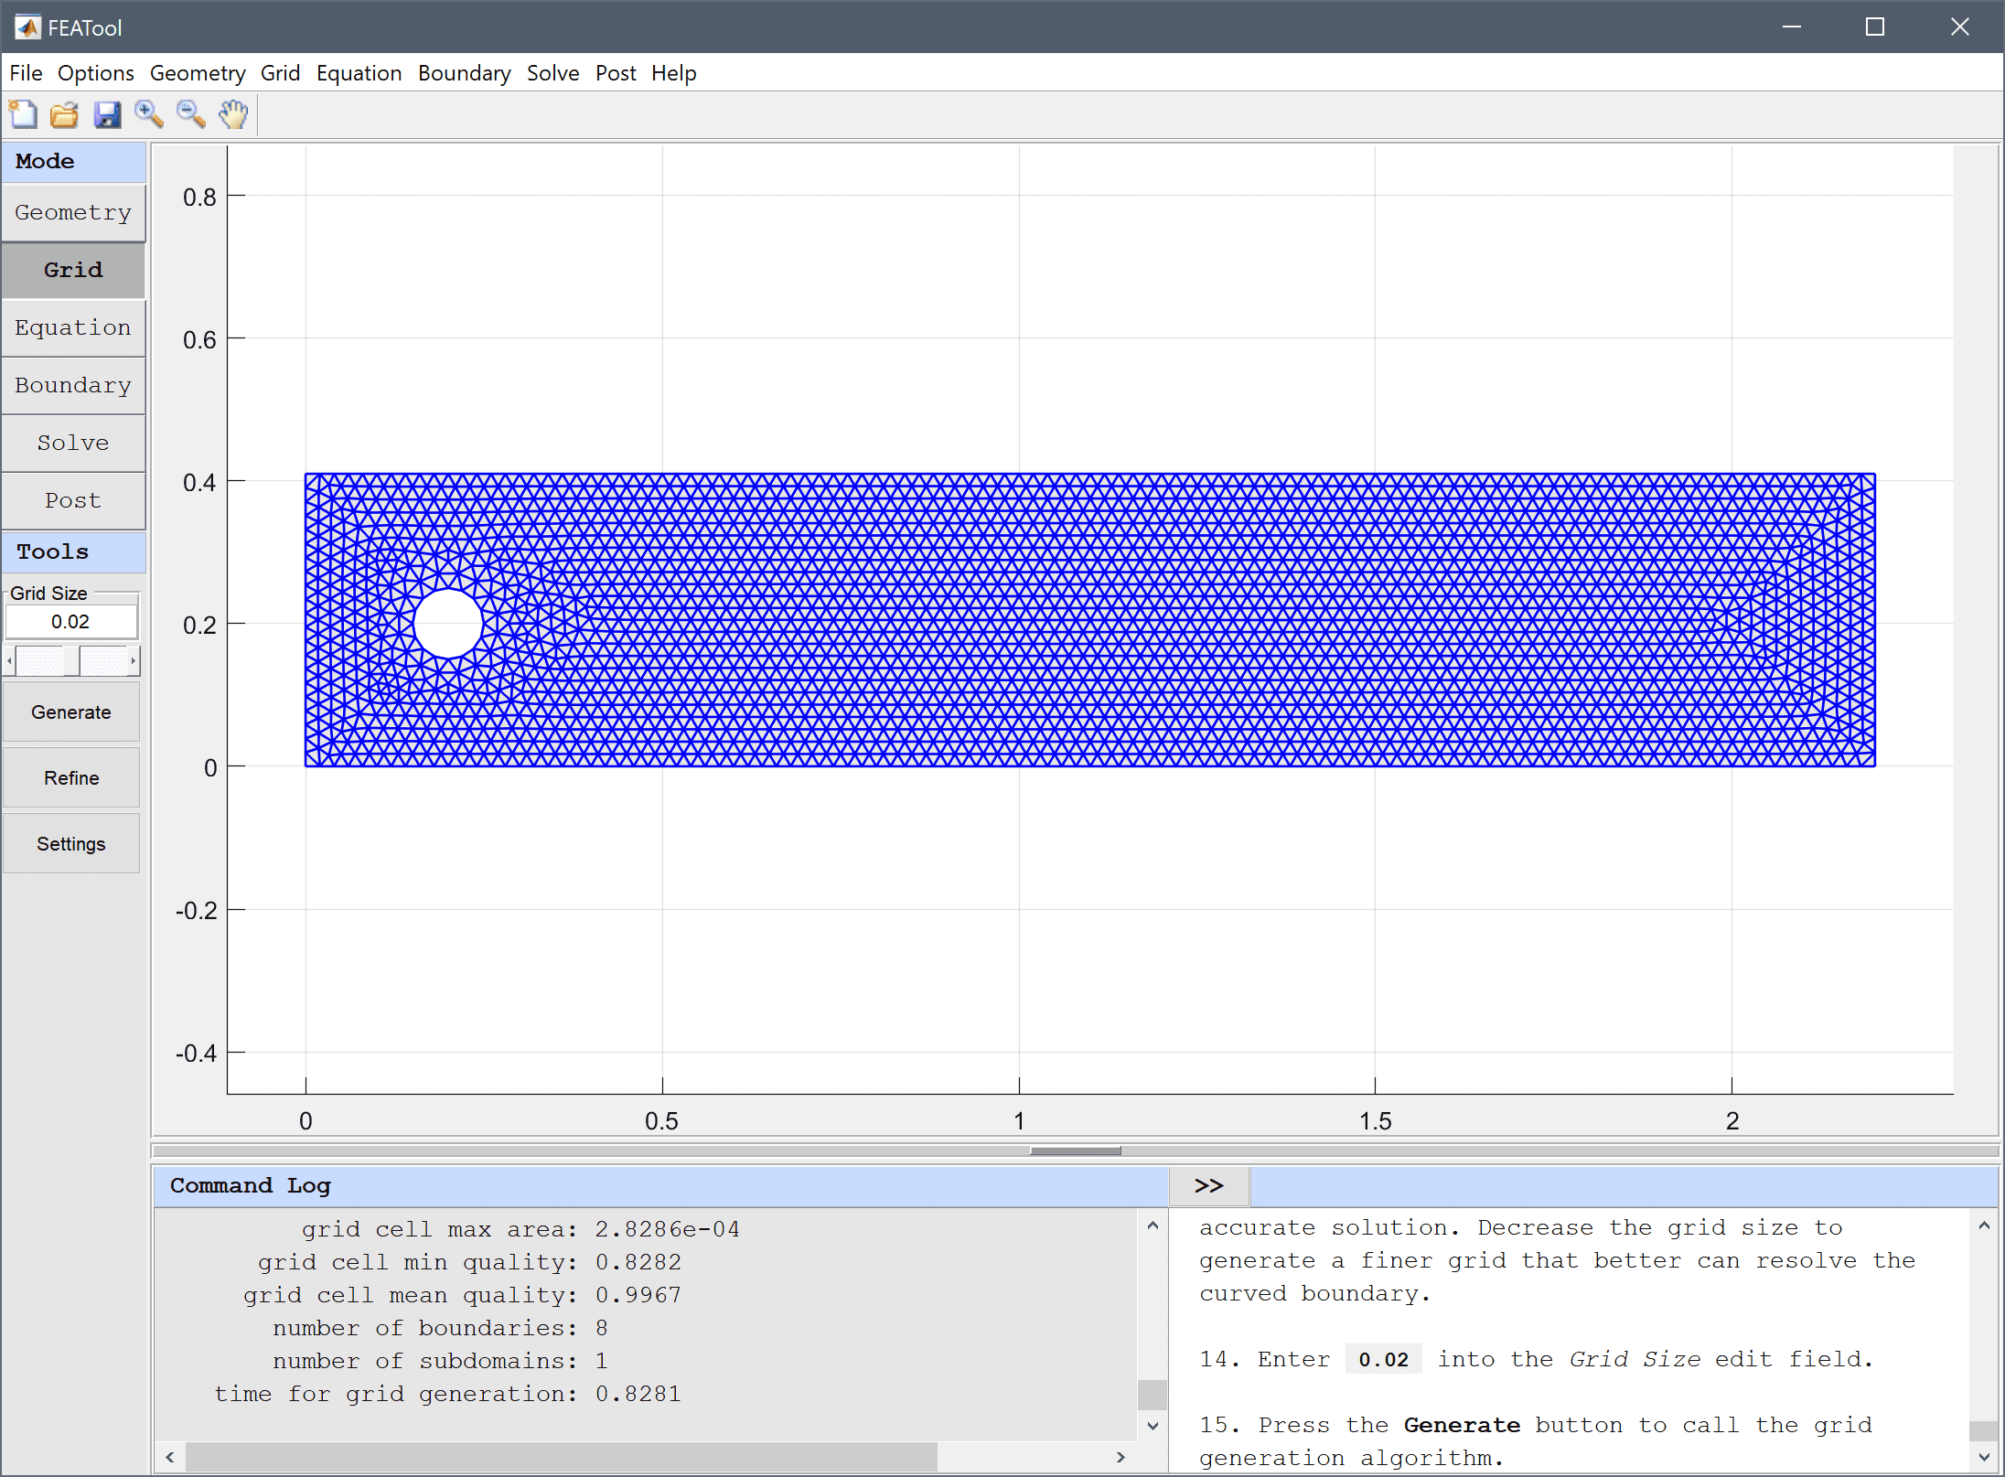Minimize the FEATool window

click(1792, 27)
